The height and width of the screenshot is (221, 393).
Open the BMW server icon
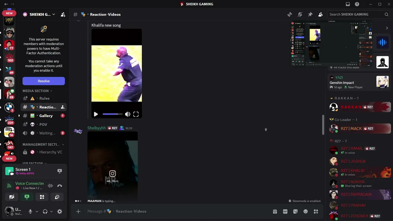pos(9,107)
